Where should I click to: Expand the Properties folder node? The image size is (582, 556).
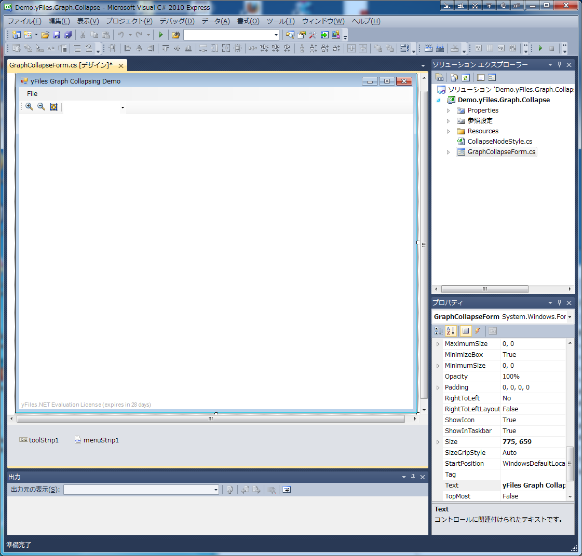448,110
